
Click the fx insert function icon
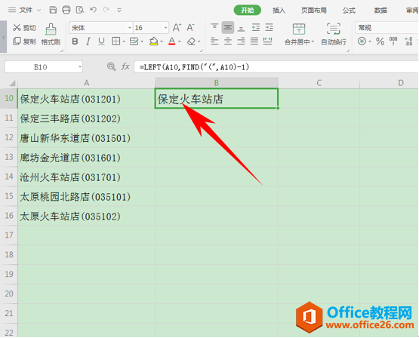(125, 66)
